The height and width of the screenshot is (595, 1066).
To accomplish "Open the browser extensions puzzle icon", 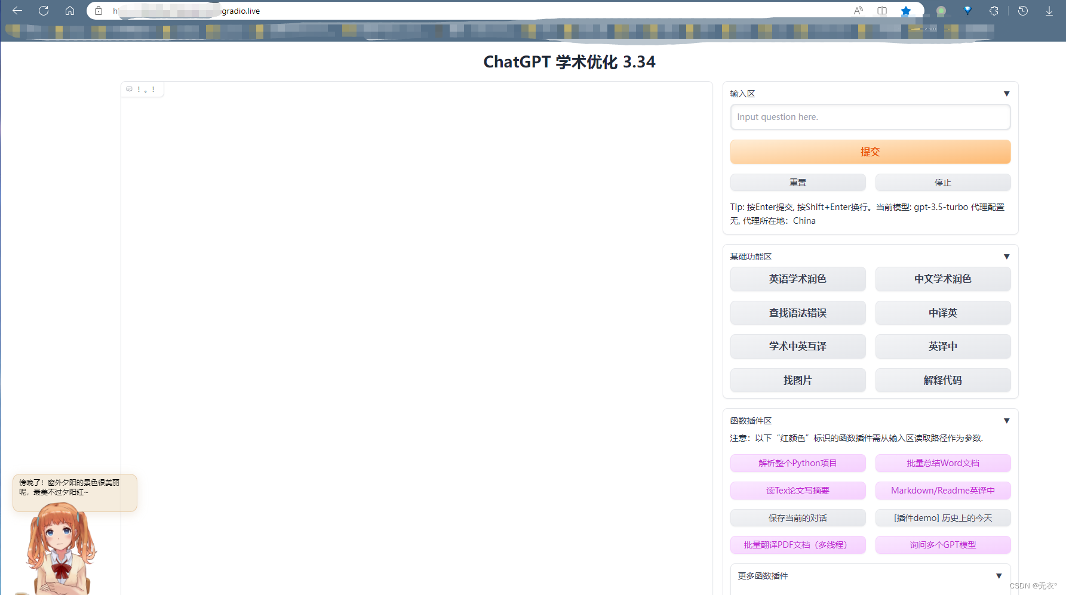I will coord(994,11).
